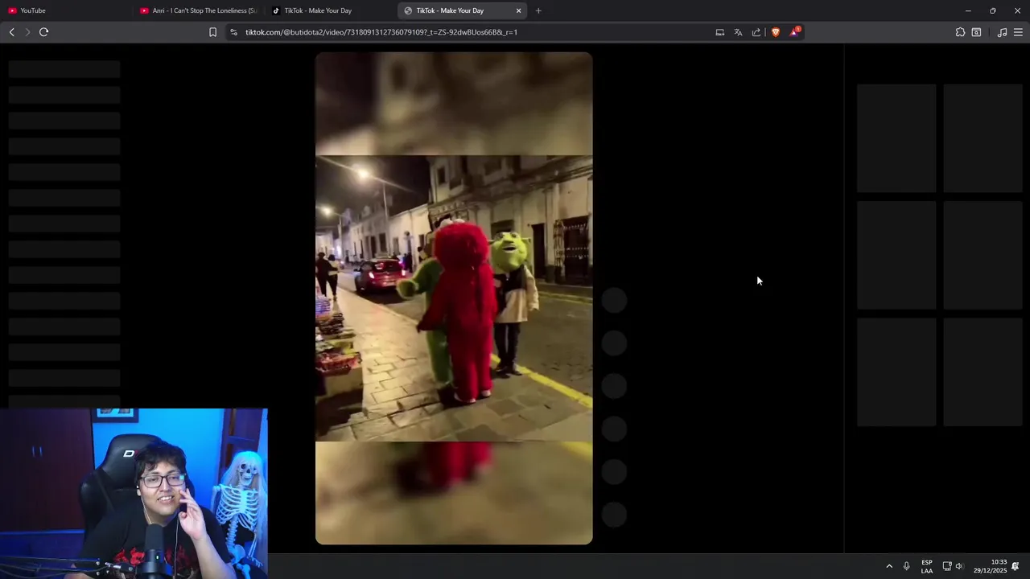Click the webcam overlay of the streamer
1030x579 pixels.
[134, 494]
